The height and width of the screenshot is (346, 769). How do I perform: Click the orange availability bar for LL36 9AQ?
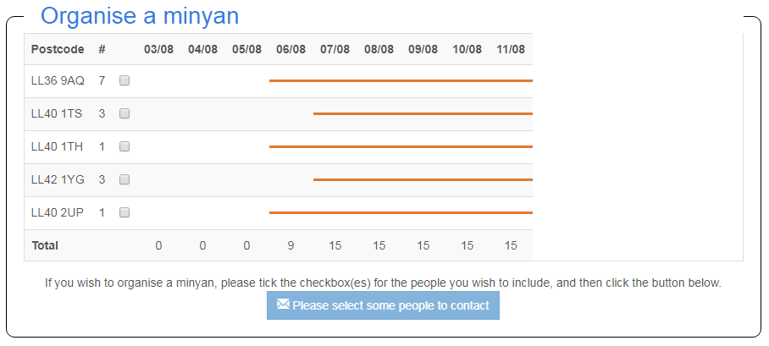tap(401, 80)
